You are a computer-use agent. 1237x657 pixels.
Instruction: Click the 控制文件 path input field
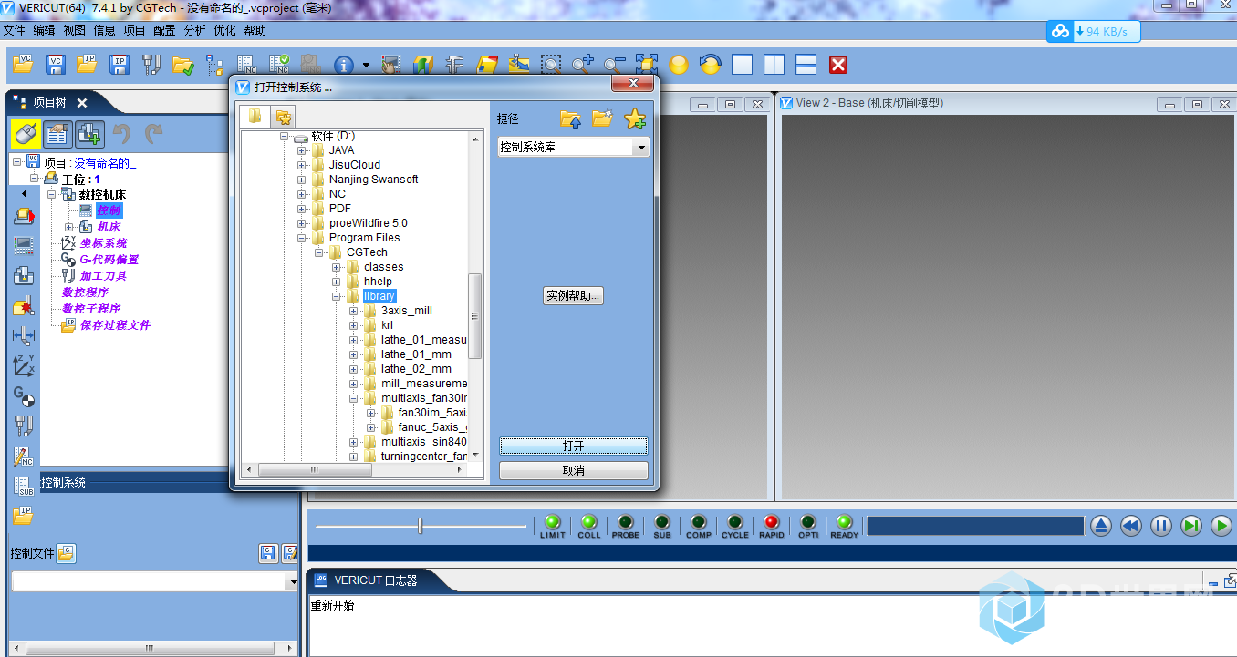coord(149,581)
